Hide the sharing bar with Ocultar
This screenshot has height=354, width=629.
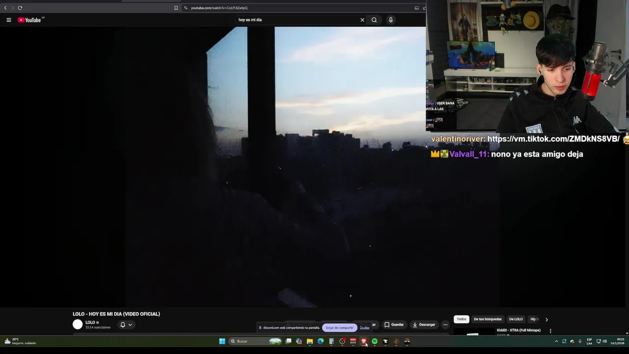pos(365,327)
